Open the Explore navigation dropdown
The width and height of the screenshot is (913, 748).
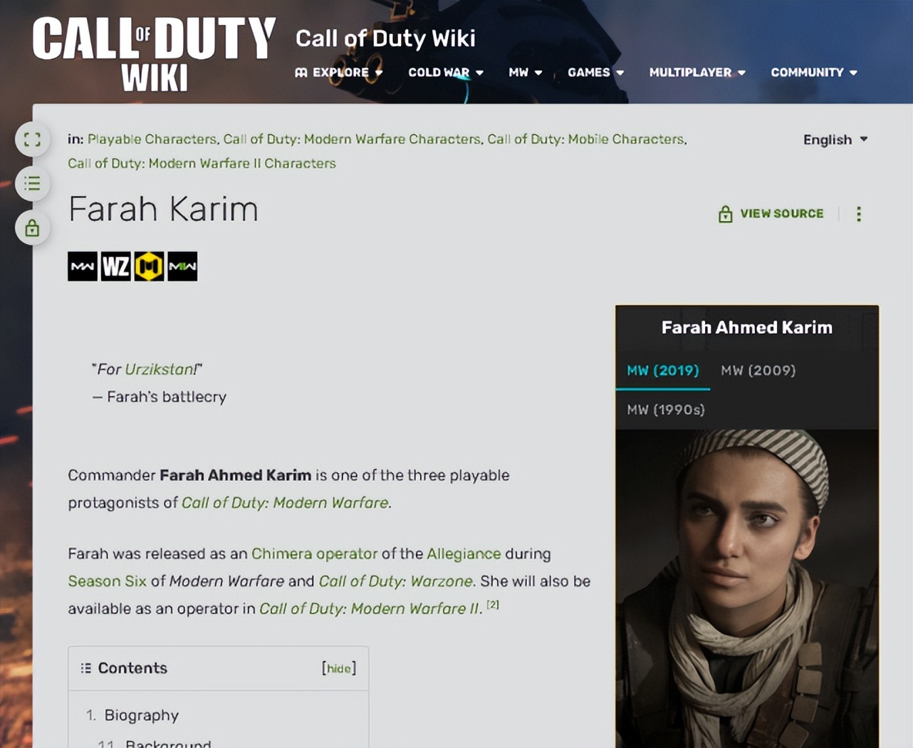[x=339, y=73]
